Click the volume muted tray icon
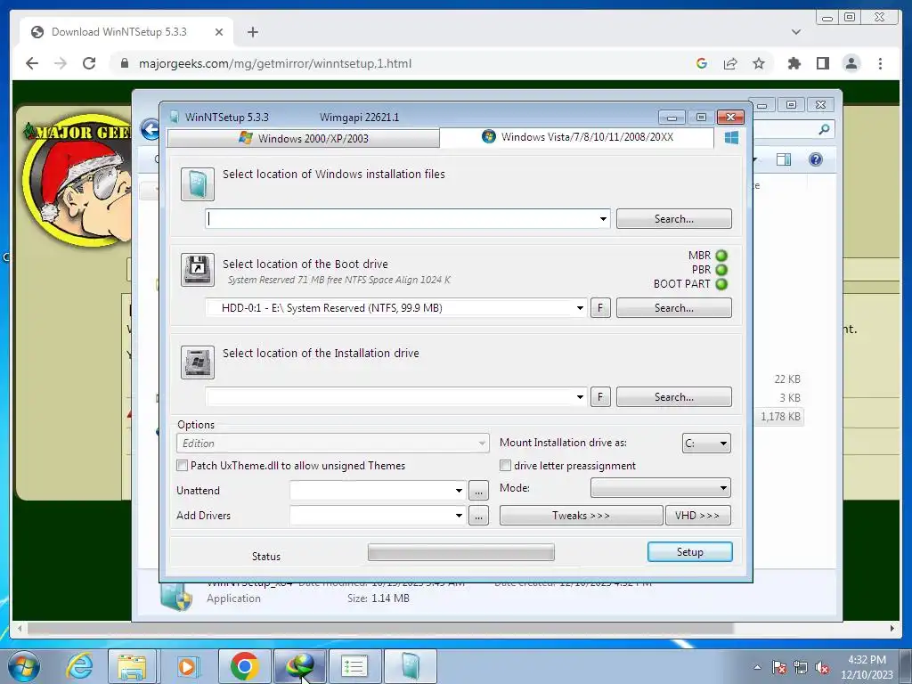 pyautogui.click(x=822, y=668)
